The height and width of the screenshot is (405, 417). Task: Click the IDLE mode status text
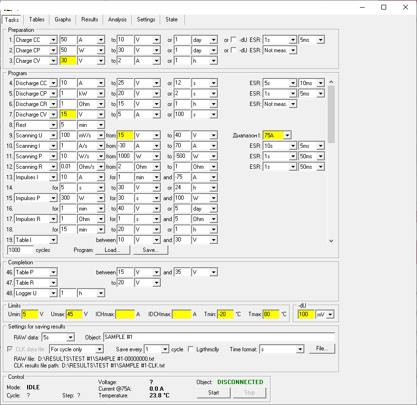click(33, 387)
